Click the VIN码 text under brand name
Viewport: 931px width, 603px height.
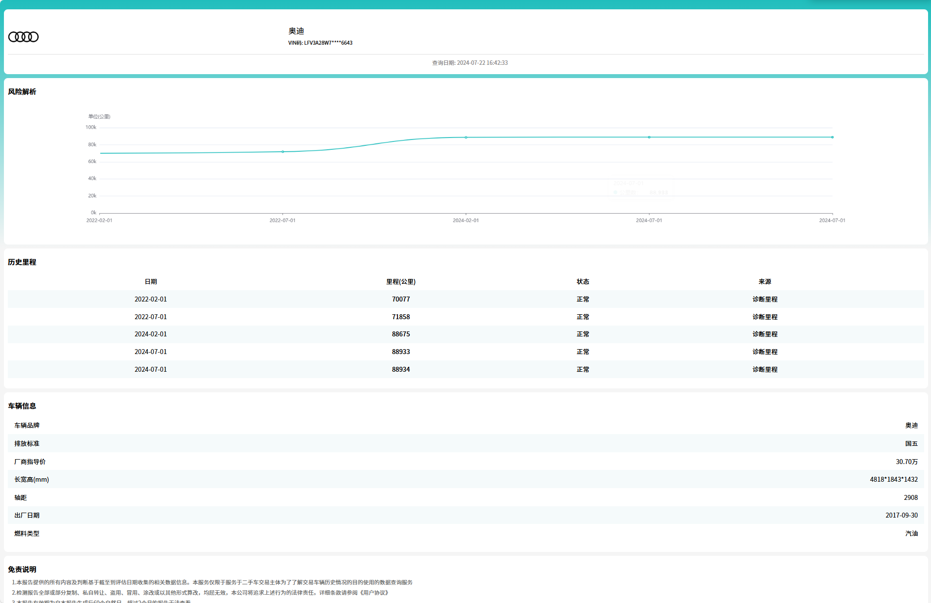320,43
